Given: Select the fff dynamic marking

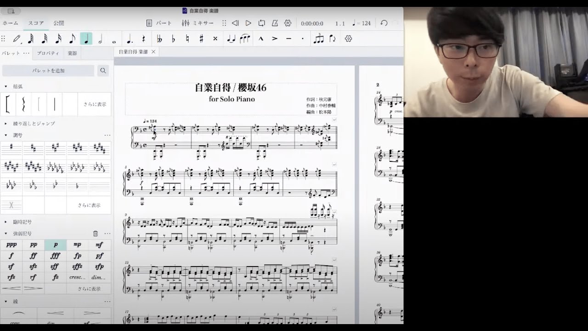Looking at the screenshot, I should 56,256.
